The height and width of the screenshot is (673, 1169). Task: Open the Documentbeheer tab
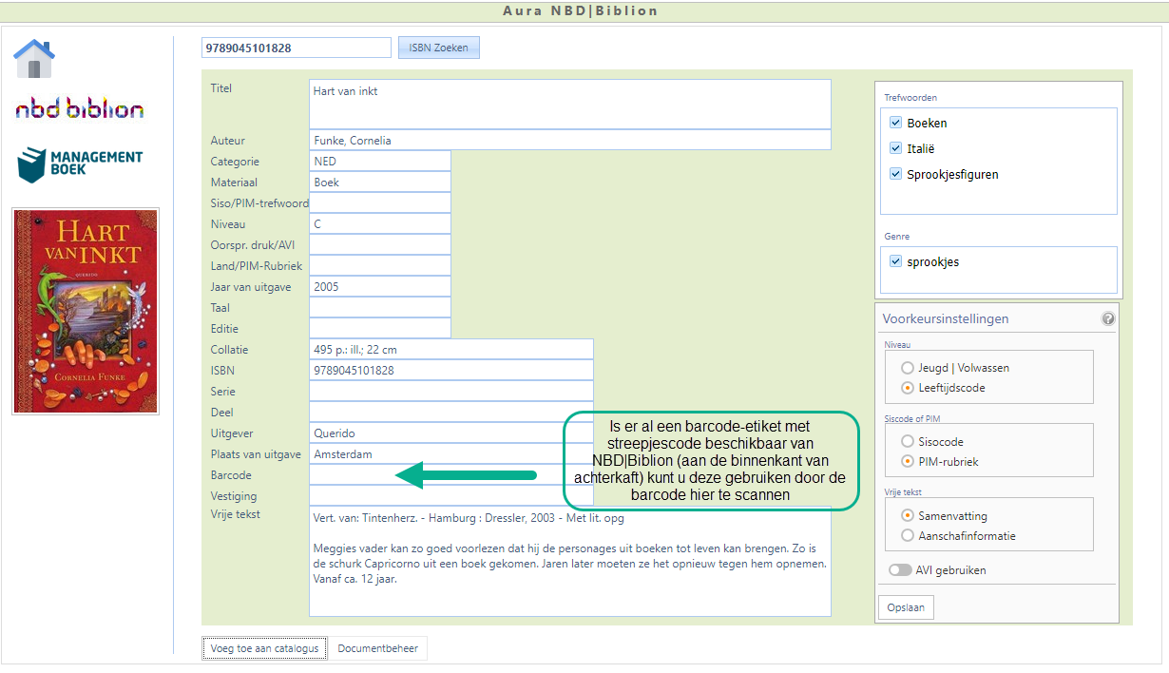click(x=378, y=648)
